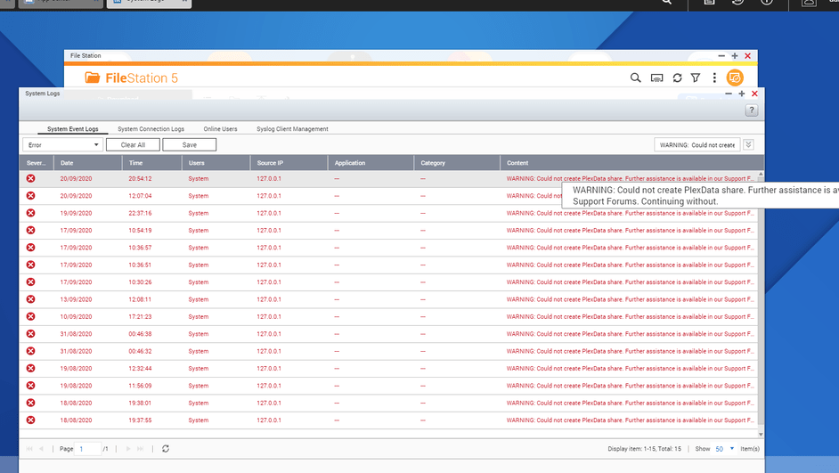Click the Save logs button
The width and height of the screenshot is (839, 473).
pos(190,145)
